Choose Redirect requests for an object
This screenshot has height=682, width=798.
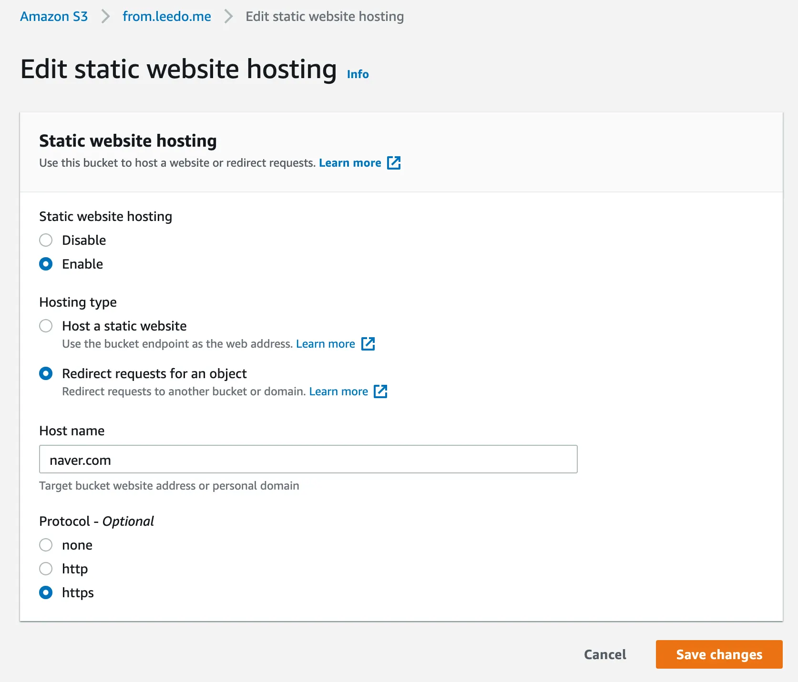pos(46,373)
